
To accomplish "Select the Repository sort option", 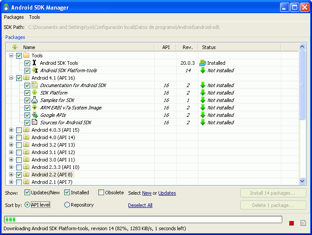I will (x=67, y=205).
